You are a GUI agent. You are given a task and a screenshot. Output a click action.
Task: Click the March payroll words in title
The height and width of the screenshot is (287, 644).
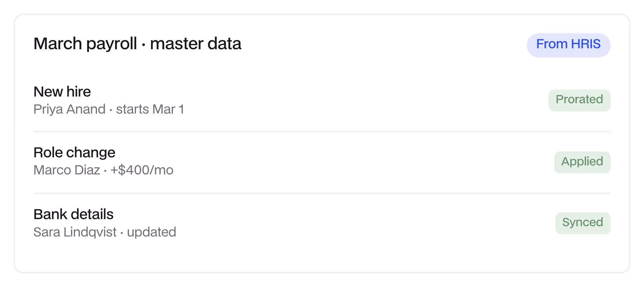(x=85, y=44)
